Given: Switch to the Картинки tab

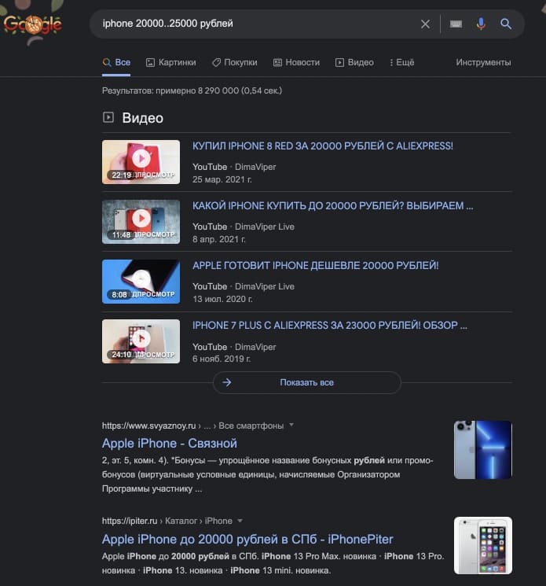Looking at the screenshot, I should (171, 62).
